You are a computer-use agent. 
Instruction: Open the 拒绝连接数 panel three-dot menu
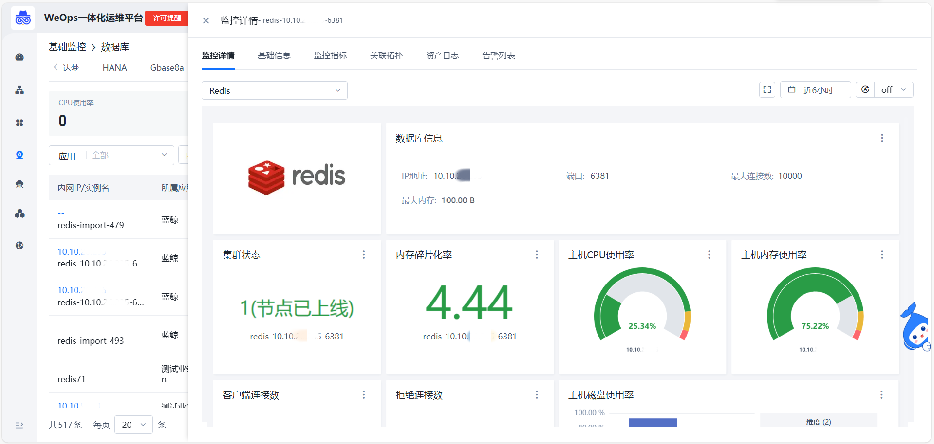(x=537, y=395)
